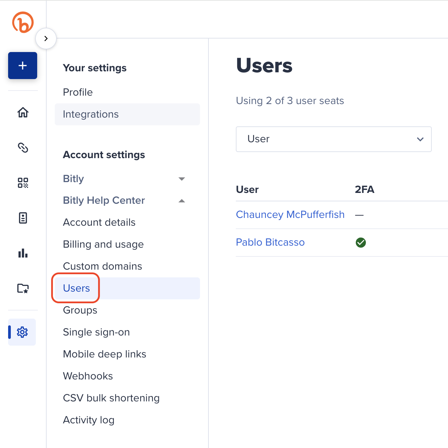Click Pablo Bitcasso's green 2FA checkmark
The width and height of the screenshot is (448, 448).
click(x=361, y=243)
